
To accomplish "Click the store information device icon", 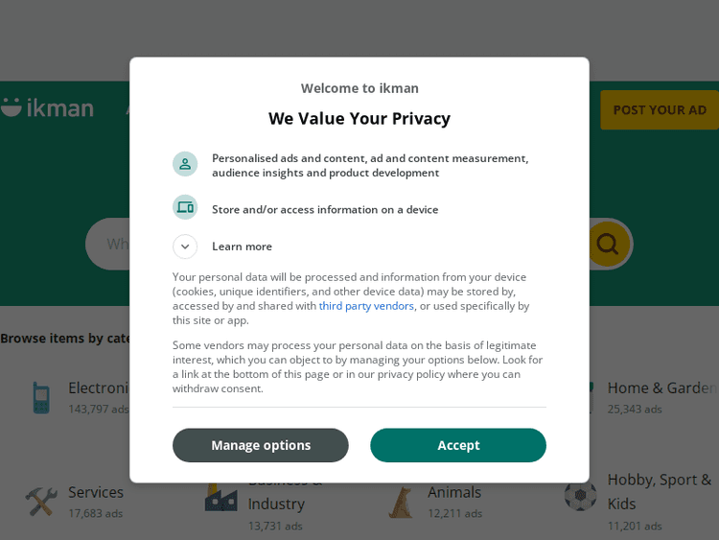I will coord(185,207).
